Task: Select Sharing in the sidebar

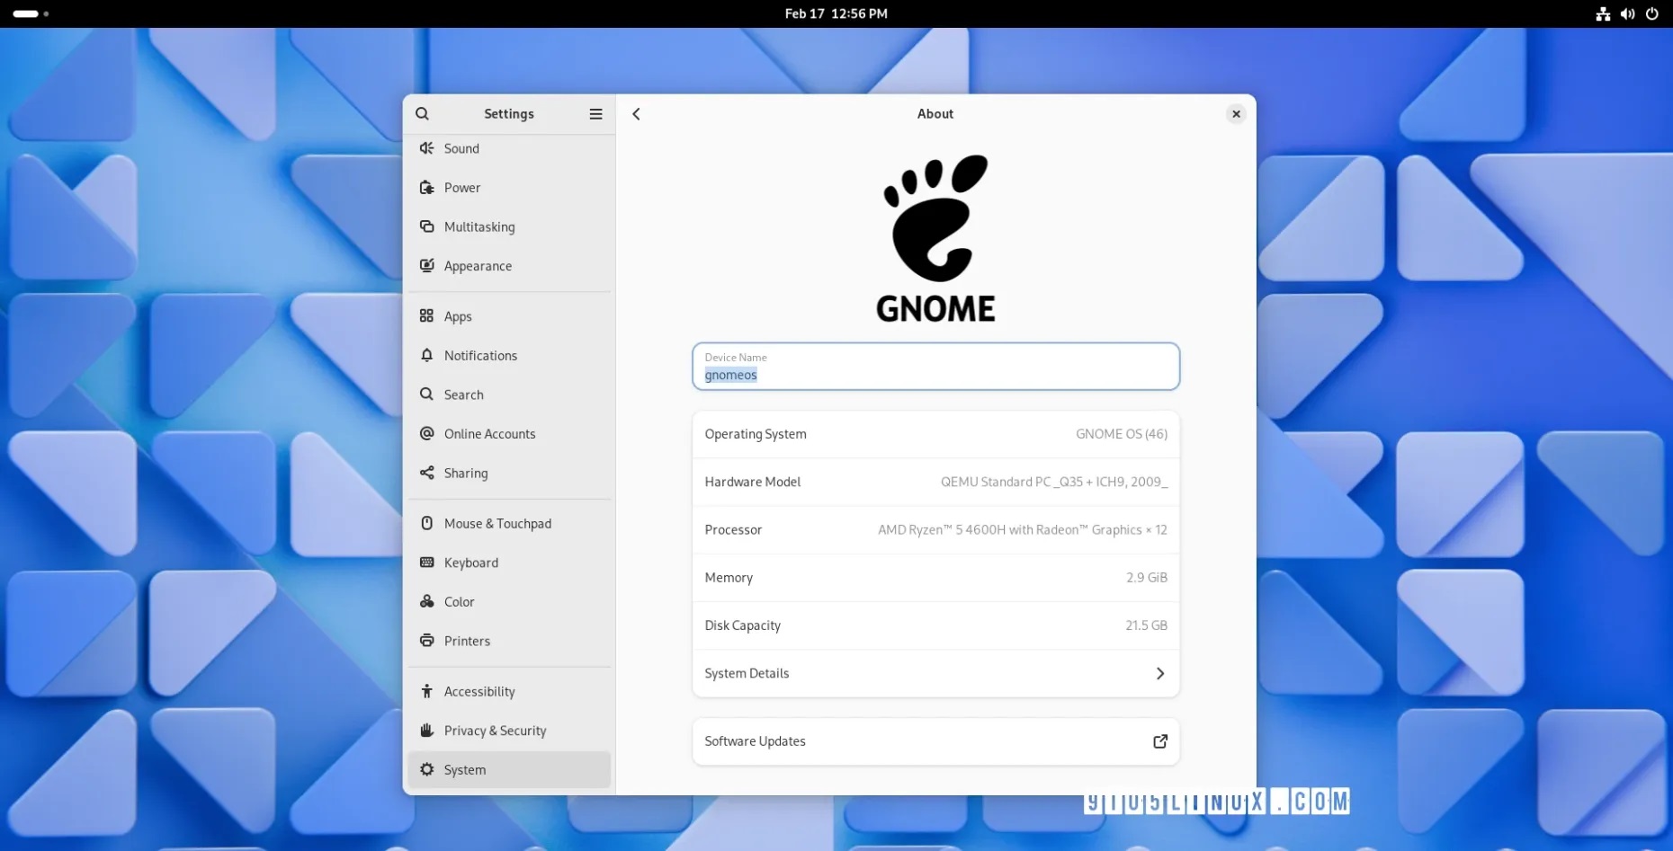Action: 509,474
